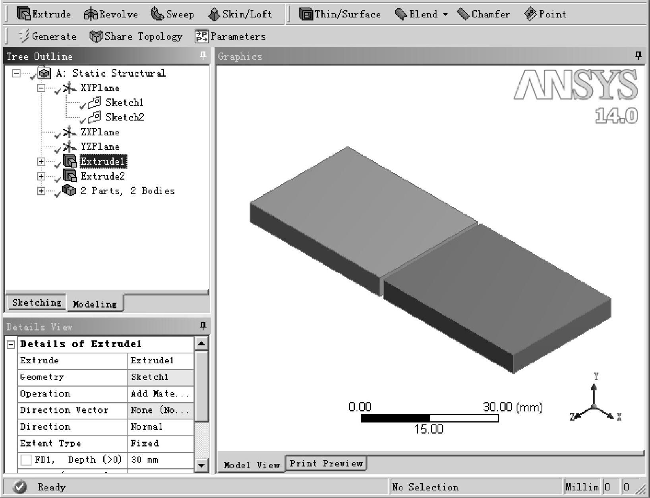Select the Static Structural root icon
This screenshot has height=498, width=650.
tap(44, 73)
